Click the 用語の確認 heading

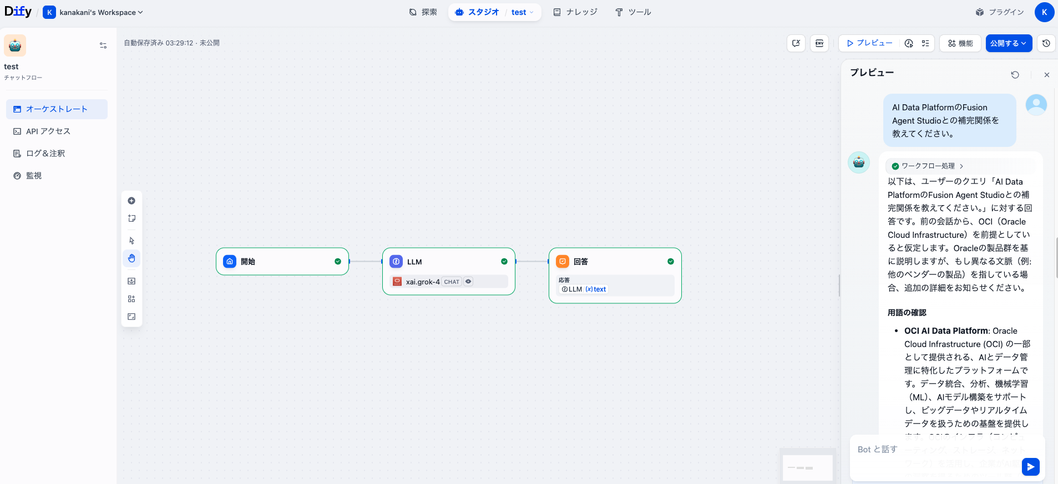(907, 313)
